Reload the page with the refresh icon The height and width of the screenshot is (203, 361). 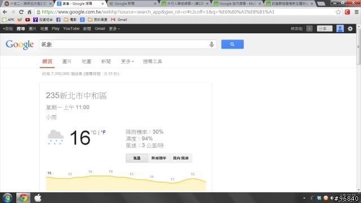[21, 12]
